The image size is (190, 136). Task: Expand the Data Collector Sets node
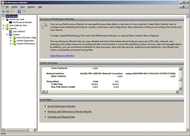[4, 25]
